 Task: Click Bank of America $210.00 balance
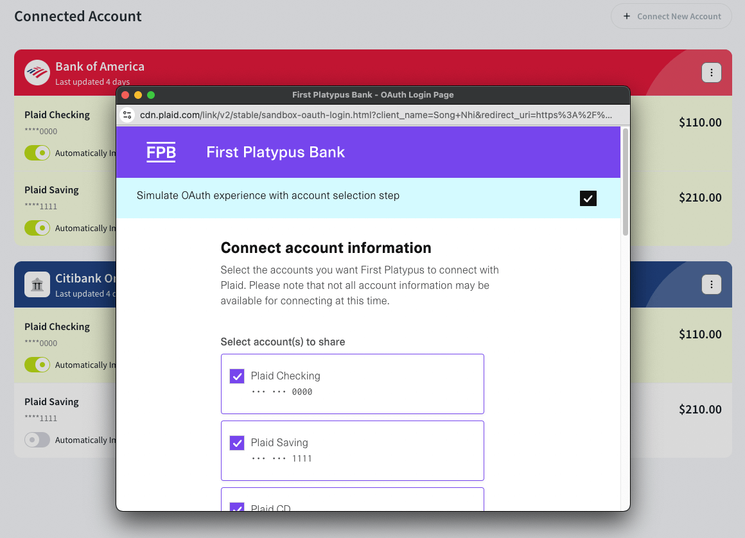click(x=700, y=198)
